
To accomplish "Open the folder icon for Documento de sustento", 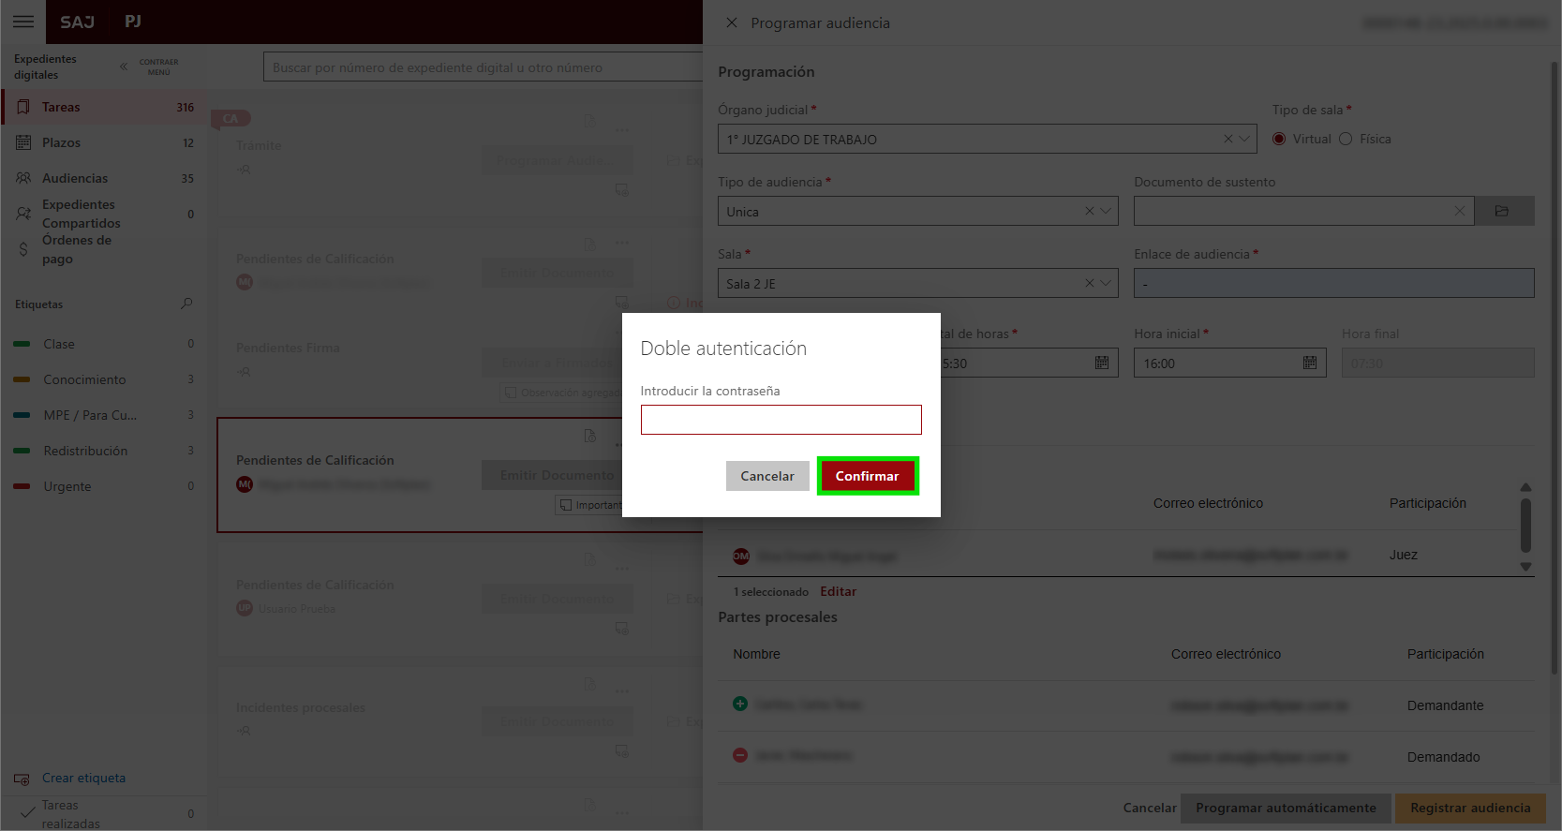I will click(x=1501, y=212).
